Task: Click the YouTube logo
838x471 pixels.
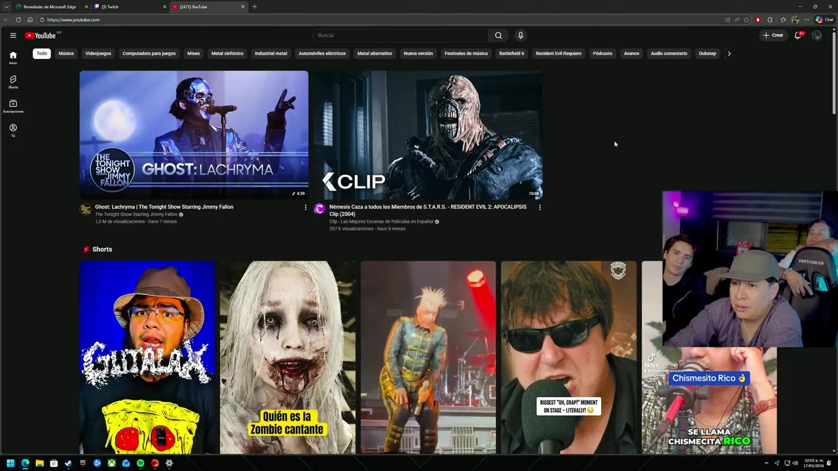Action: pyautogui.click(x=41, y=35)
